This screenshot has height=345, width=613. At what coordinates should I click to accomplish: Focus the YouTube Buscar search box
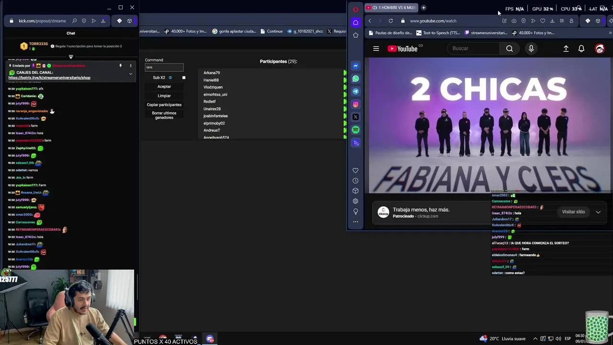pos(474,48)
